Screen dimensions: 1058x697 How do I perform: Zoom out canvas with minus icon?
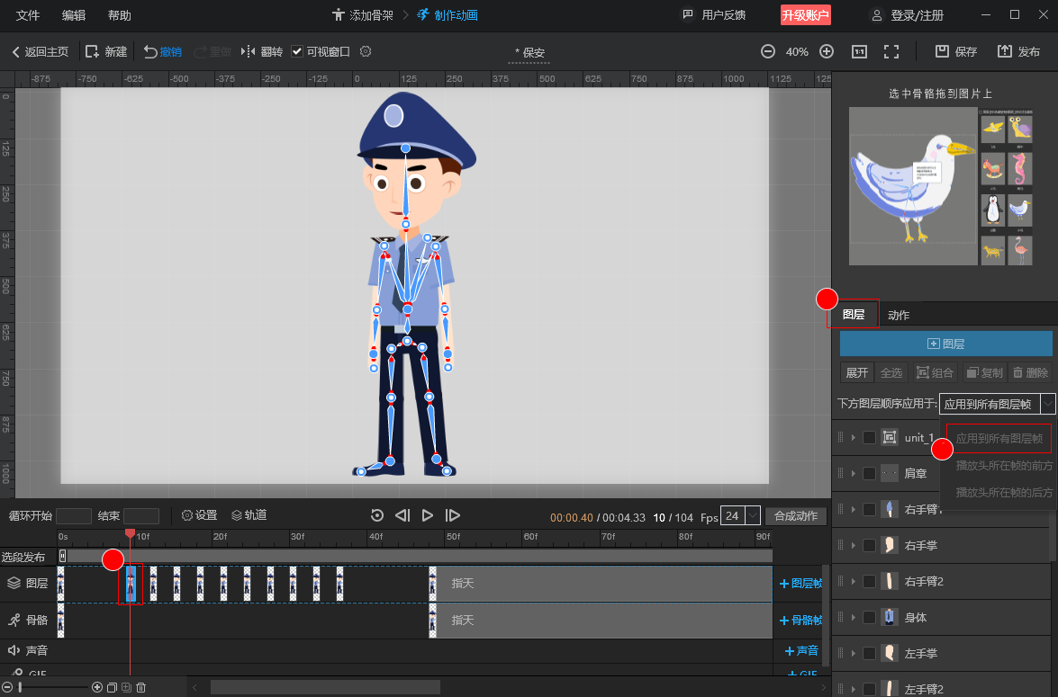(x=768, y=52)
